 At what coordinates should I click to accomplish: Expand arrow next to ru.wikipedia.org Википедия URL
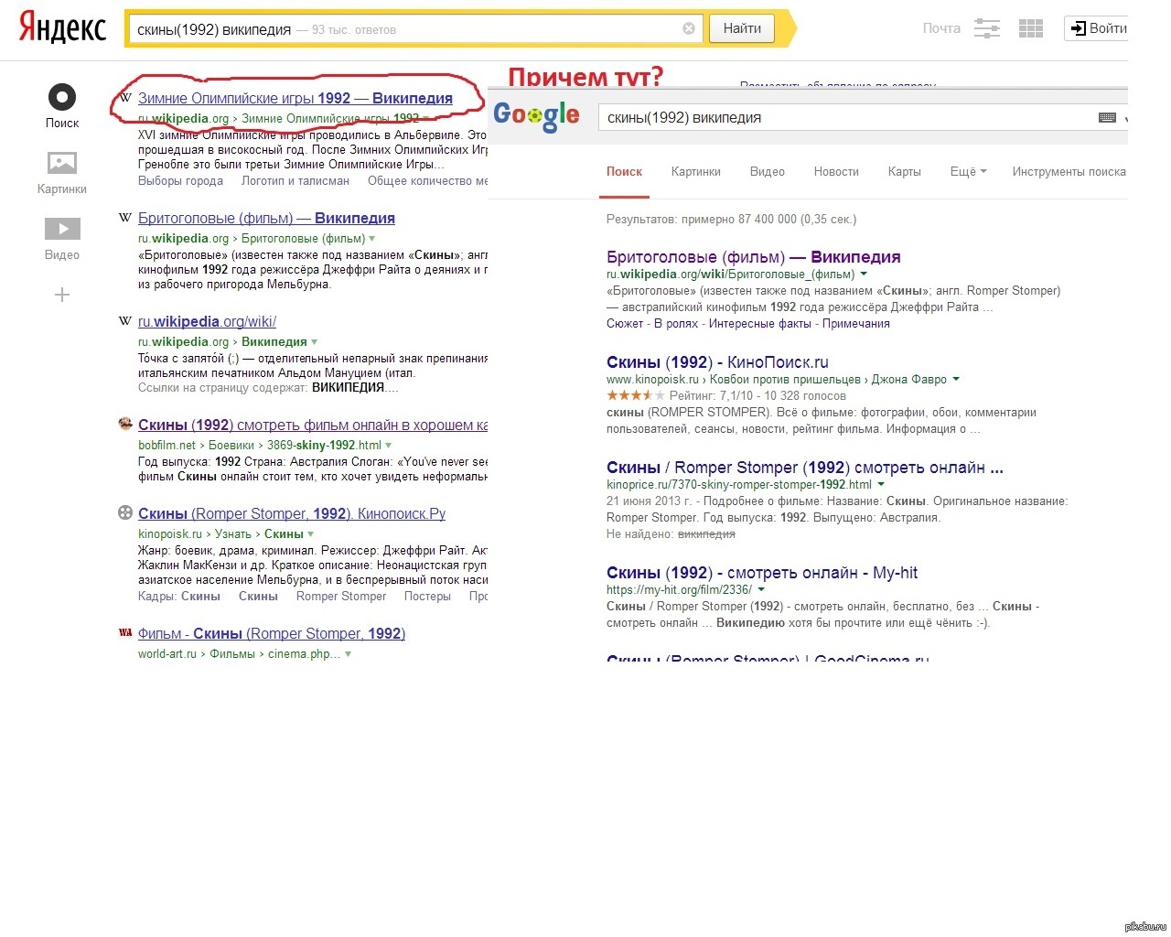pyautogui.click(x=315, y=342)
